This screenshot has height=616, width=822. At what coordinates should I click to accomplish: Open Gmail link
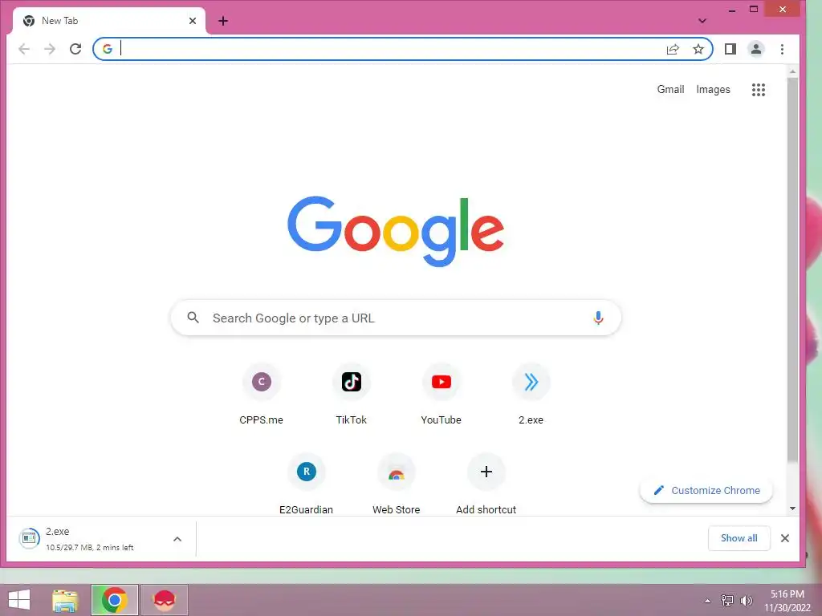670,90
